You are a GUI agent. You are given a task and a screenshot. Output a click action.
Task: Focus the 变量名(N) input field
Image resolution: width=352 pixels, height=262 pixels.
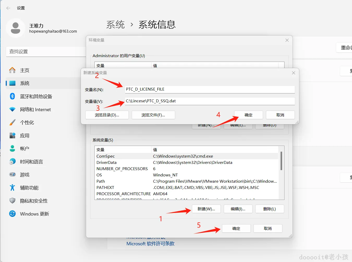click(210, 89)
